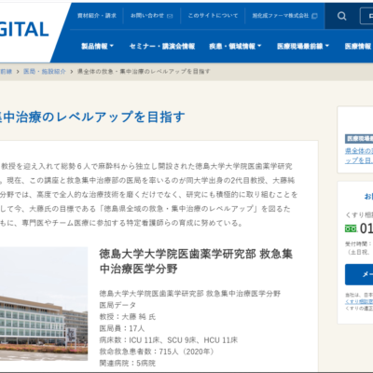This screenshot has width=373, height=373.
Task: Expand the 製品情報 dropdown menu
Action: [97, 47]
